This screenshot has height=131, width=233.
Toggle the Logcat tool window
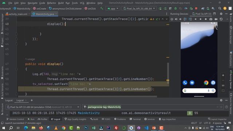coord(56,119)
